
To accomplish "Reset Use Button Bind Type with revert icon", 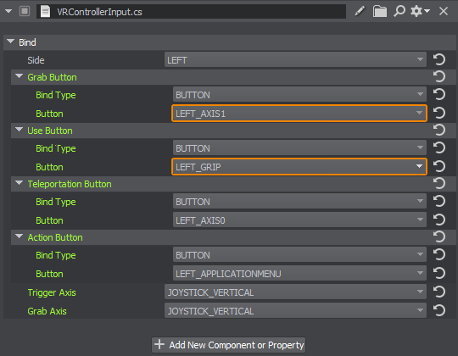I will click(x=439, y=147).
